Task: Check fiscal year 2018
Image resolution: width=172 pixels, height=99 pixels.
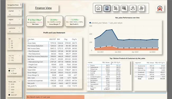Action: (x=9, y=84)
